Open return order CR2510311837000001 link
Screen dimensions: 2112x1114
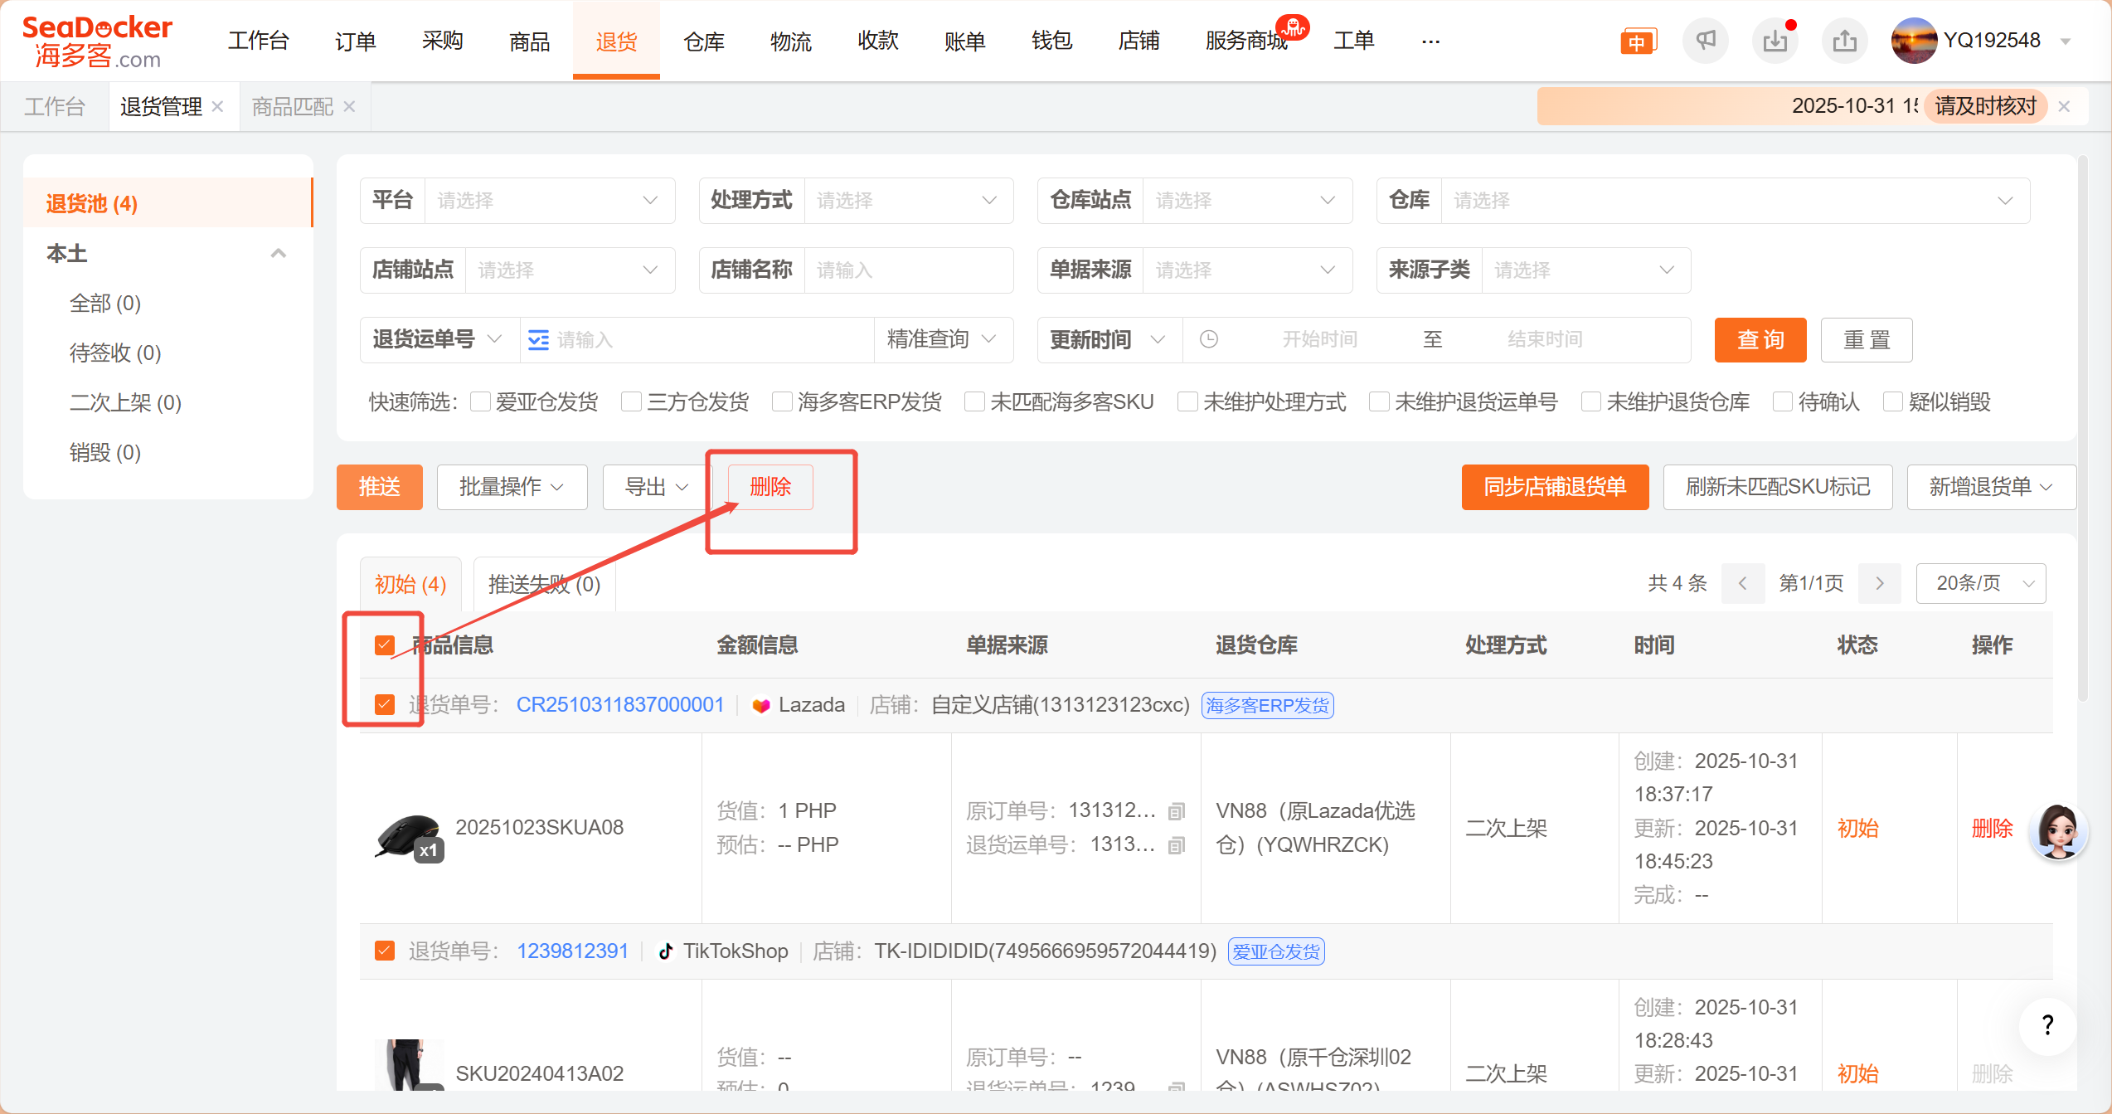click(619, 704)
